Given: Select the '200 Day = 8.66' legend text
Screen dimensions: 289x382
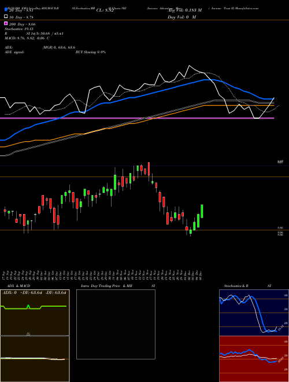Looking at the screenshot, I should click(22, 24).
